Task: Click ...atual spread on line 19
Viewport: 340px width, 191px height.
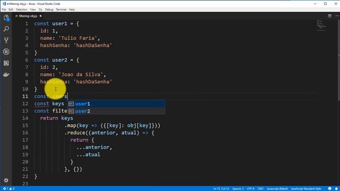Action: tap(88, 154)
